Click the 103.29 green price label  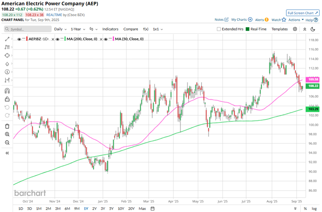[x=312, y=109]
